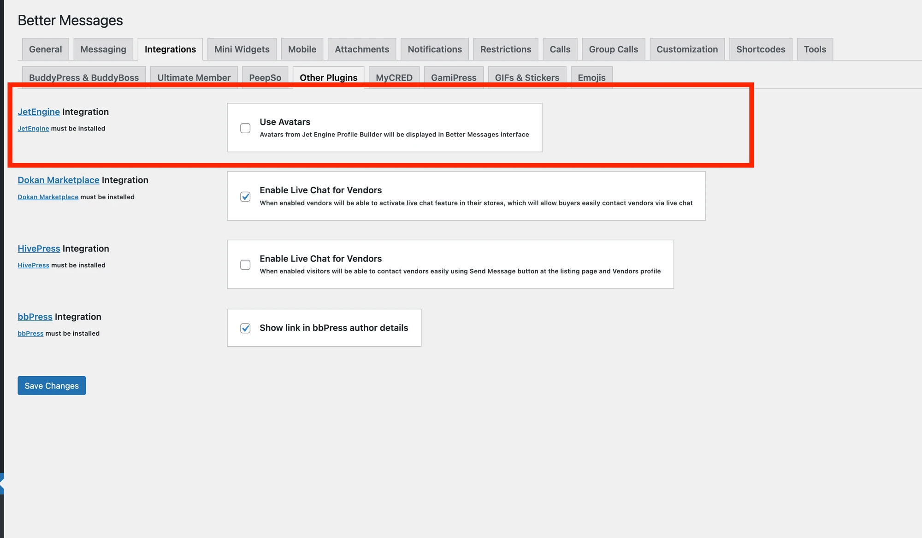
Task: Click the Jet Engine Profile Builder avatars description
Action: point(394,135)
